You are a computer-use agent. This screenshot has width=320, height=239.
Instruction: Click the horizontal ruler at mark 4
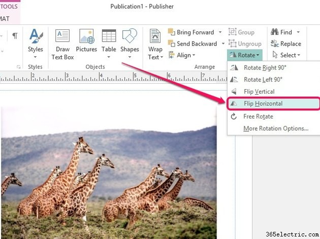point(100,77)
